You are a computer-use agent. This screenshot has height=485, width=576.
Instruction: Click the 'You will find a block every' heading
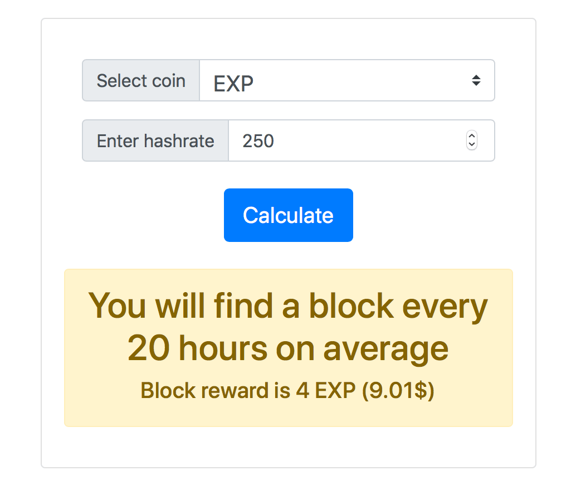tap(288, 305)
